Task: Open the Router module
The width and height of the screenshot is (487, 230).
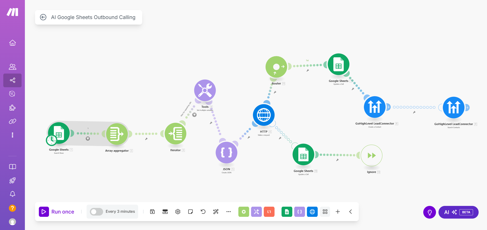Action: coord(276,67)
